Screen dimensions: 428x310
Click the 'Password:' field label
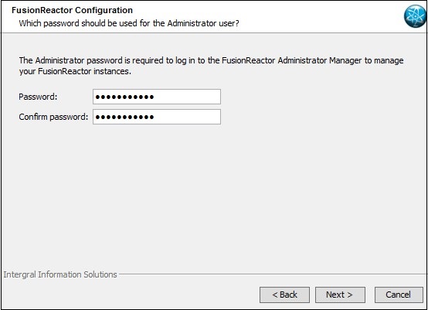(x=38, y=97)
